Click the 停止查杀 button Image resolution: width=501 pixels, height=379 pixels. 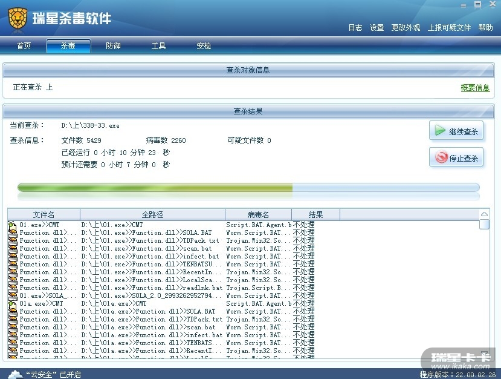tap(456, 157)
